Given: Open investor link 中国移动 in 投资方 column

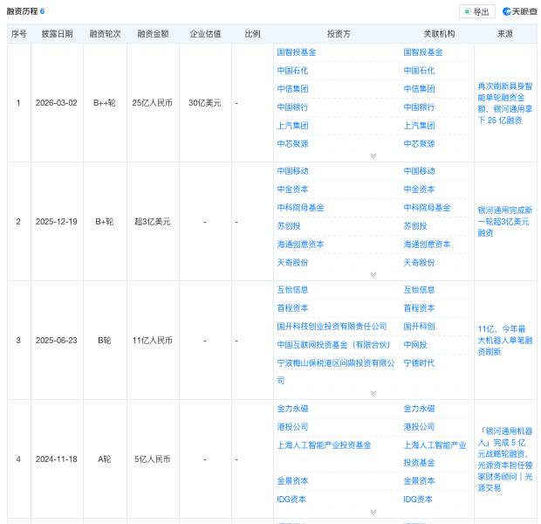Looking at the screenshot, I should (292, 171).
